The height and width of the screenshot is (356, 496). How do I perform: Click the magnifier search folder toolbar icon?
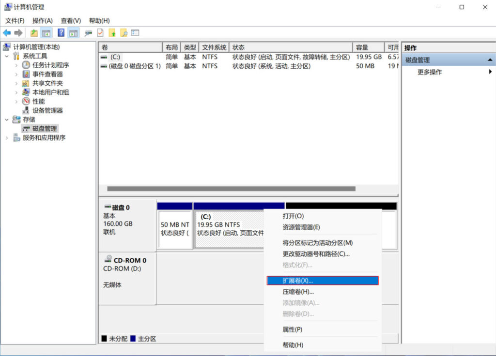pyautogui.click(x=124, y=33)
